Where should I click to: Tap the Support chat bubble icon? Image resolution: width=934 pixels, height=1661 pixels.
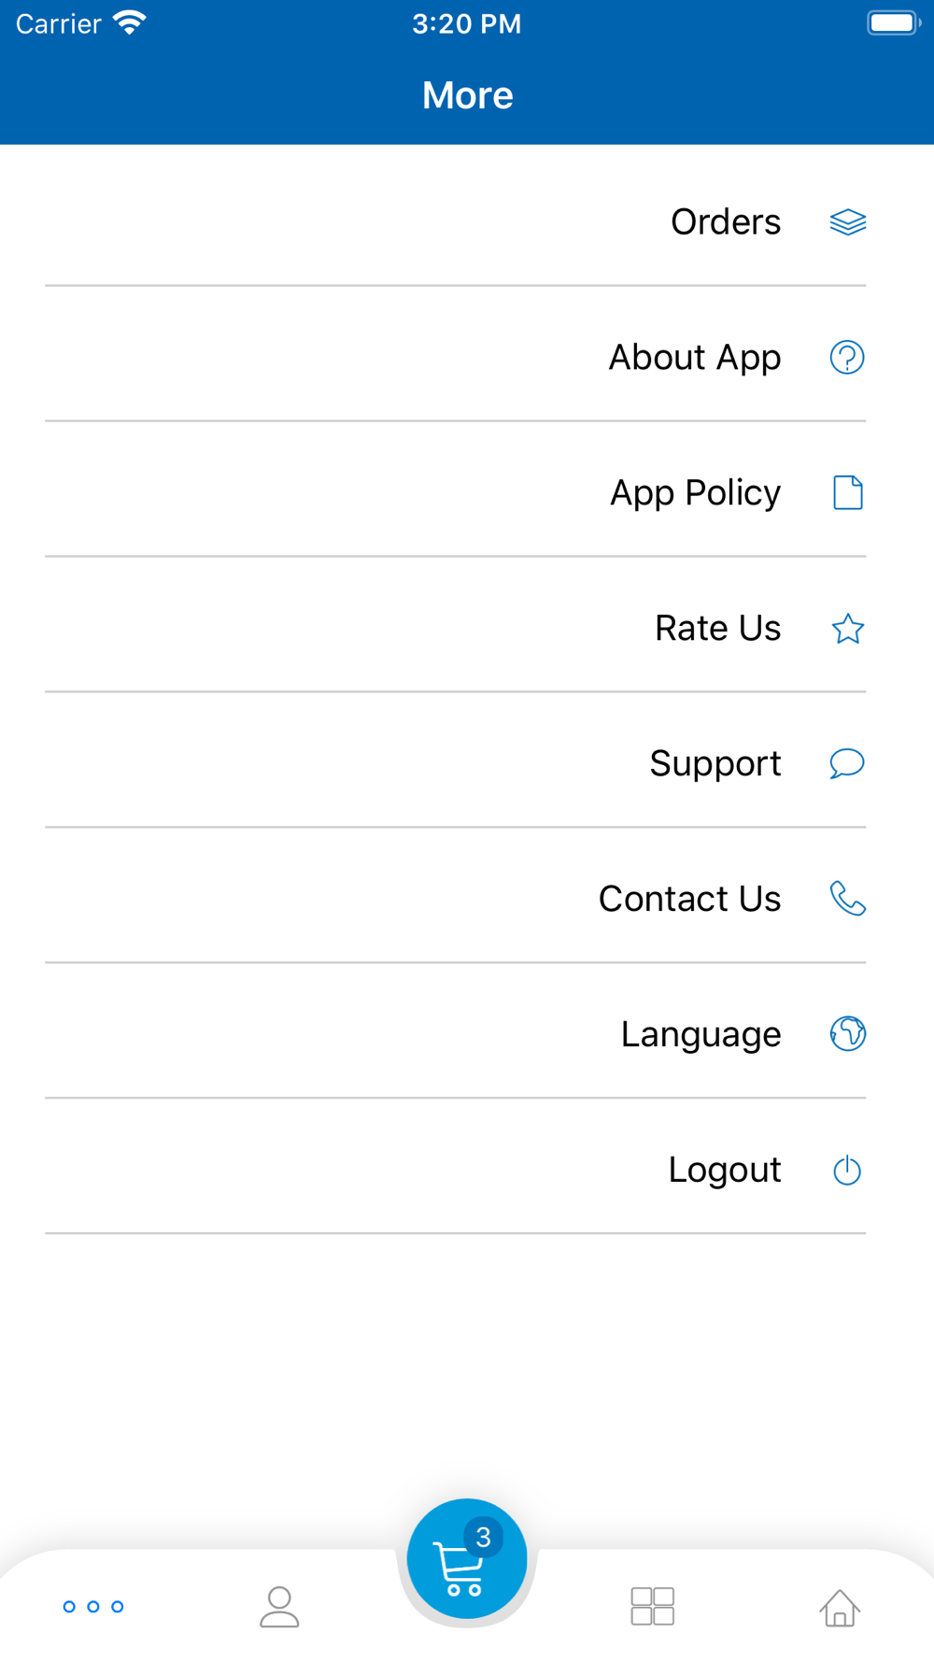[x=847, y=763]
